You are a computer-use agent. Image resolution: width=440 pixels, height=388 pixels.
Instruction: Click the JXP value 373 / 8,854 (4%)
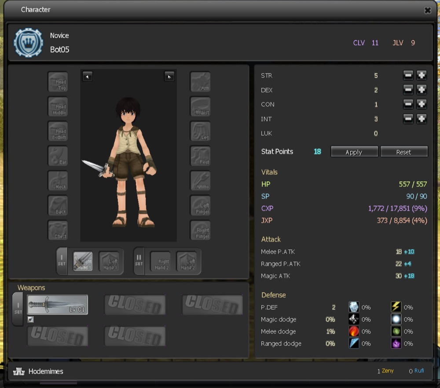tap(402, 220)
